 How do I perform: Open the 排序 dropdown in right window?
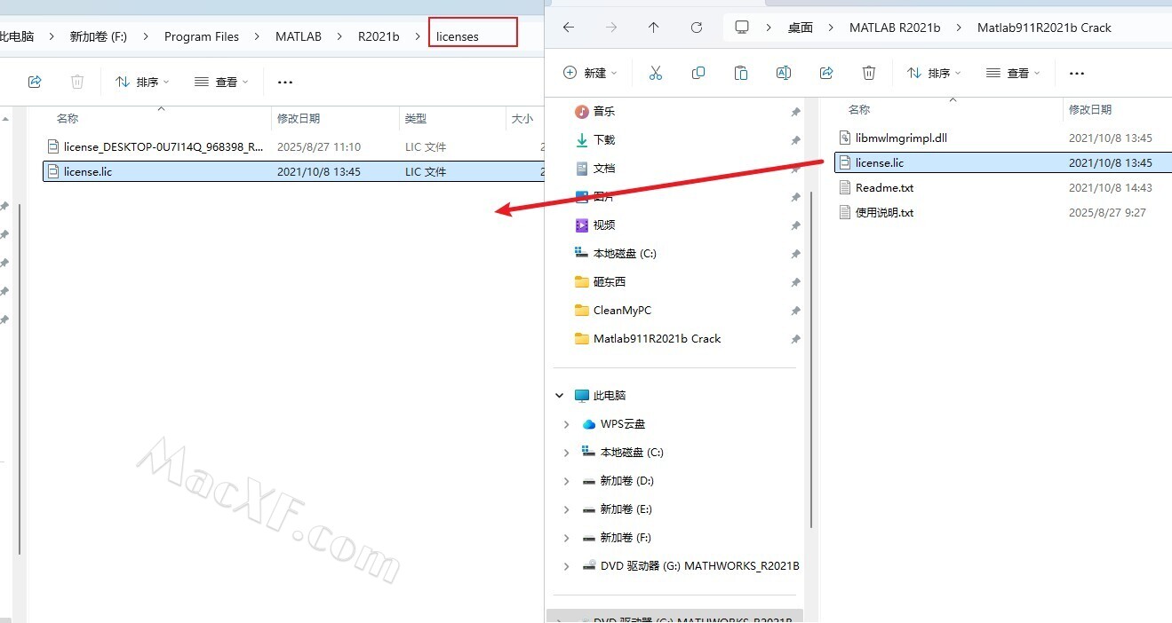[932, 73]
